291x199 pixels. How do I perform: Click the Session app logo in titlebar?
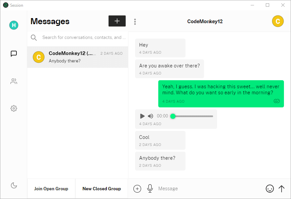6,5
